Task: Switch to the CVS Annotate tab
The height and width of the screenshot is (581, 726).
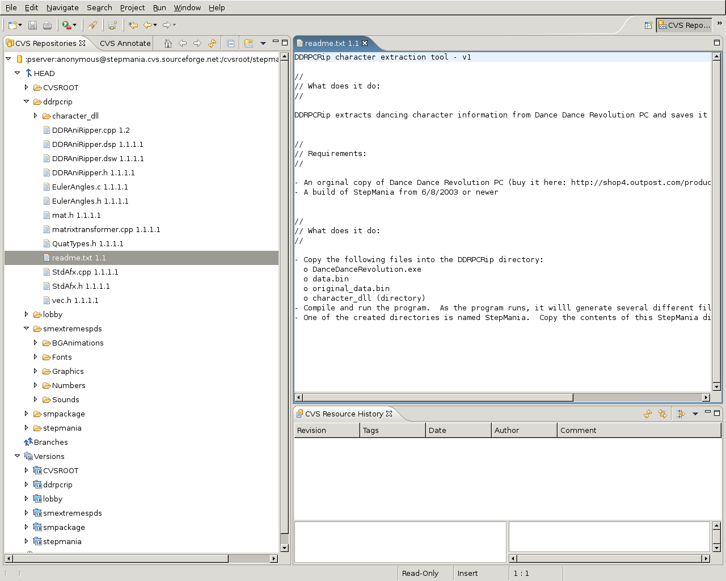Action: [x=125, y=43]
